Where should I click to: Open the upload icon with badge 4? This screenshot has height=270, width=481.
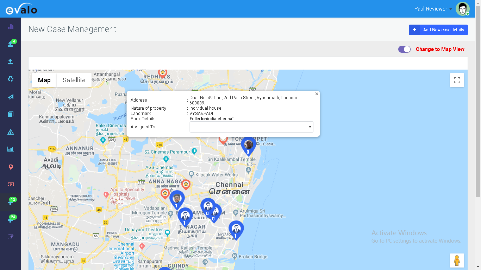pos(11,44)
